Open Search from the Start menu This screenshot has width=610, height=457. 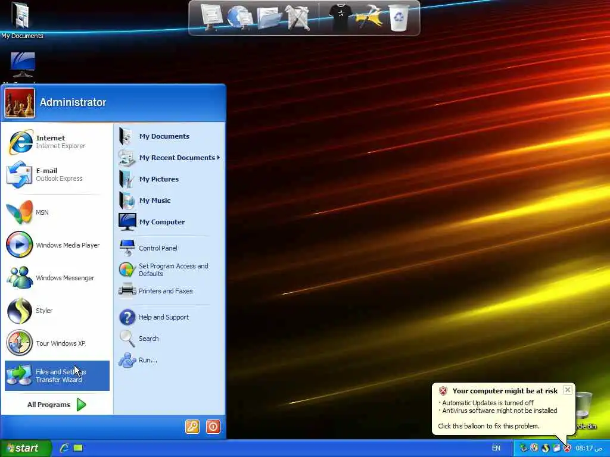coord(170,339)
